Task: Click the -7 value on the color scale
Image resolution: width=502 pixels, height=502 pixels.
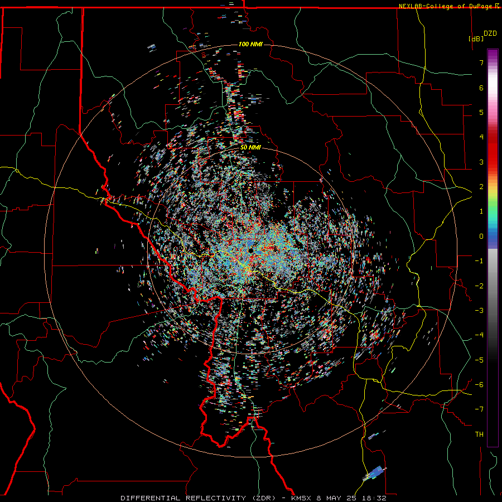Action: pos(479,409)
